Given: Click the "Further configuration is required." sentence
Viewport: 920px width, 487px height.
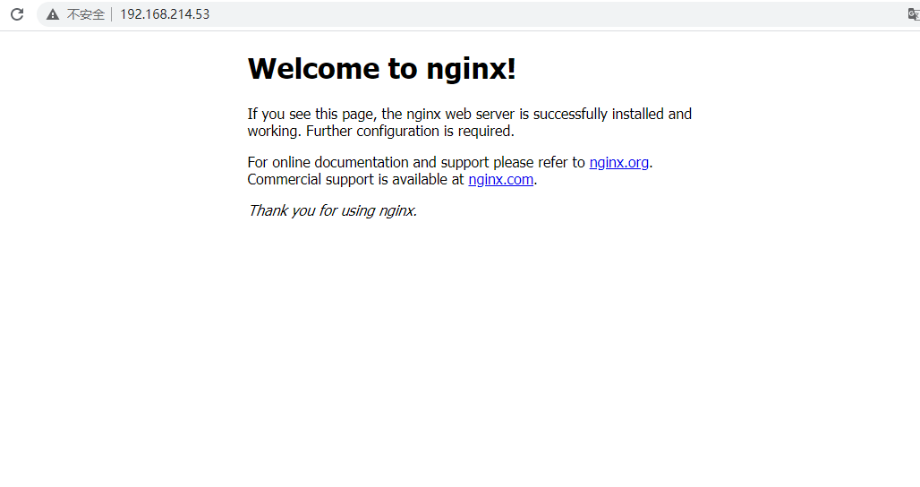Looking at the screenshot, I should tap(410, 132).
